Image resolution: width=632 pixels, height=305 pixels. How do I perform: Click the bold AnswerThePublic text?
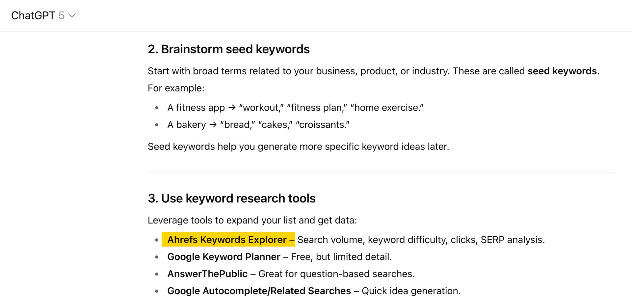(207, 274)
